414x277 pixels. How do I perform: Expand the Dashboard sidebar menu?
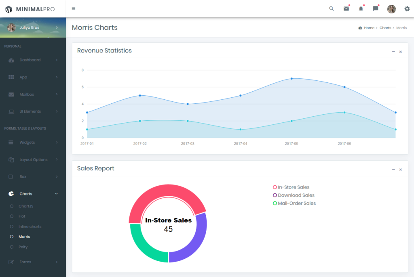pos(33,60)
